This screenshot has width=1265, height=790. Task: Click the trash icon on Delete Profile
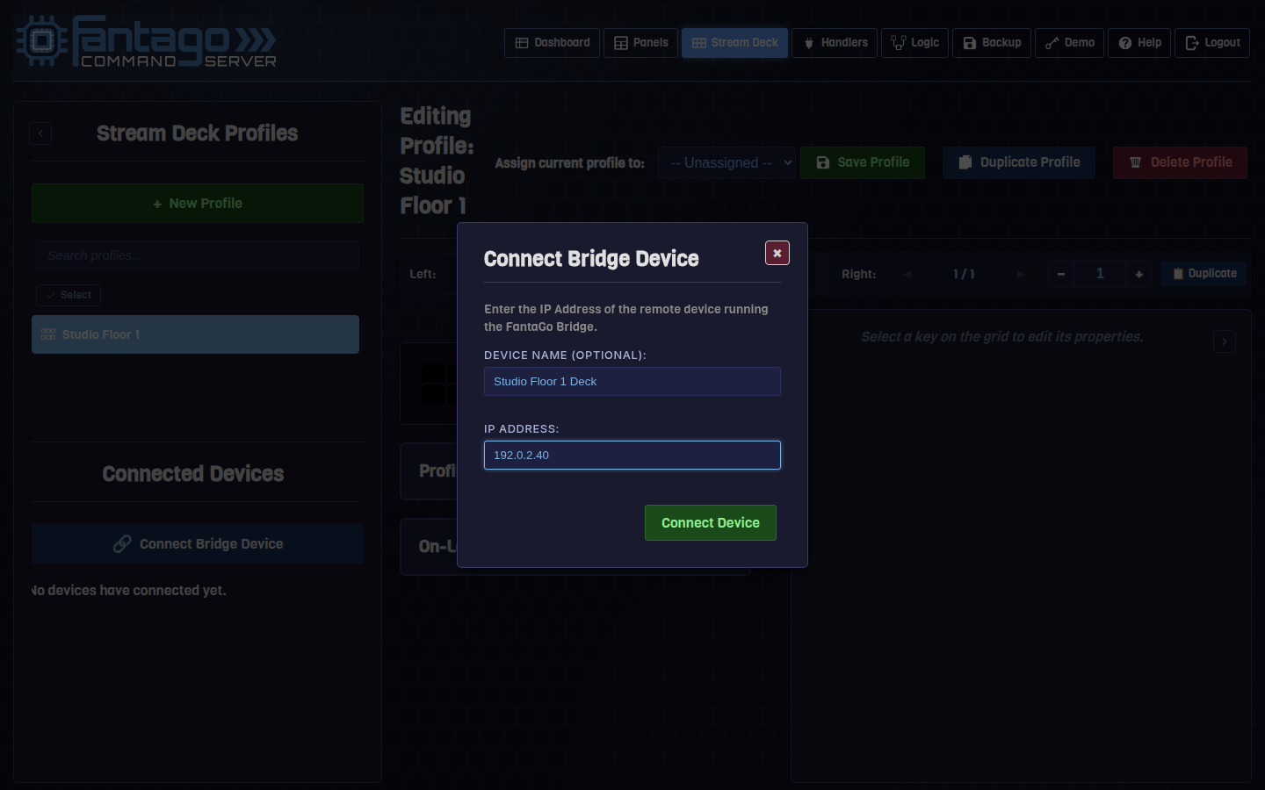[1135, 162]
